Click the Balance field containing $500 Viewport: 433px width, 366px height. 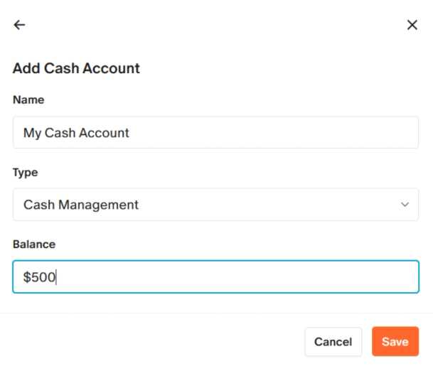215,276
